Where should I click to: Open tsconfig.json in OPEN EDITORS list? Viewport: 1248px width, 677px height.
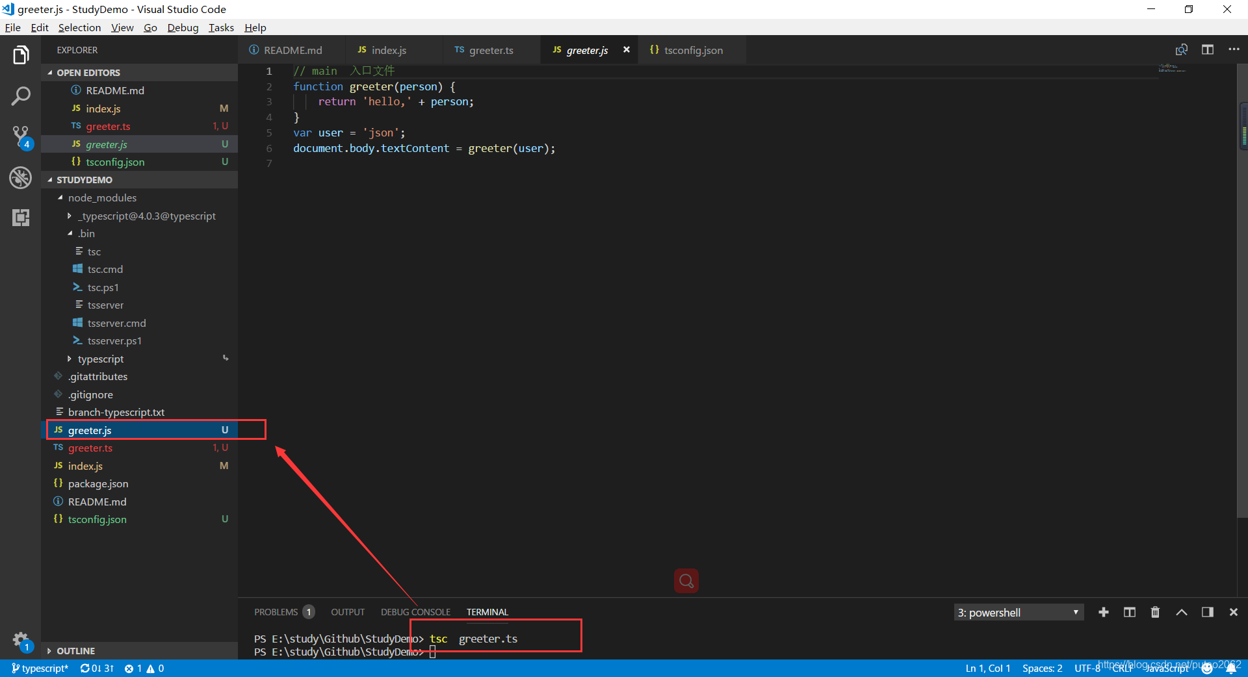[139, 162]
